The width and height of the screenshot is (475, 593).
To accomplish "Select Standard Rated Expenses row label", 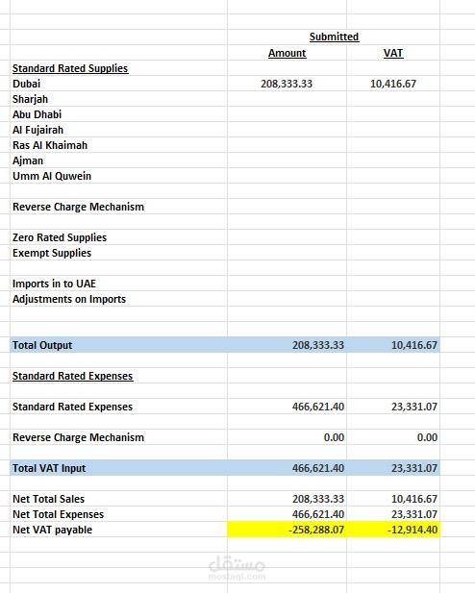I will [73, 407].
